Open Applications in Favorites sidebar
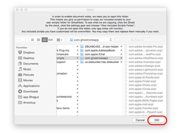This screenshot has height=135, width=179. coord(29,86)
